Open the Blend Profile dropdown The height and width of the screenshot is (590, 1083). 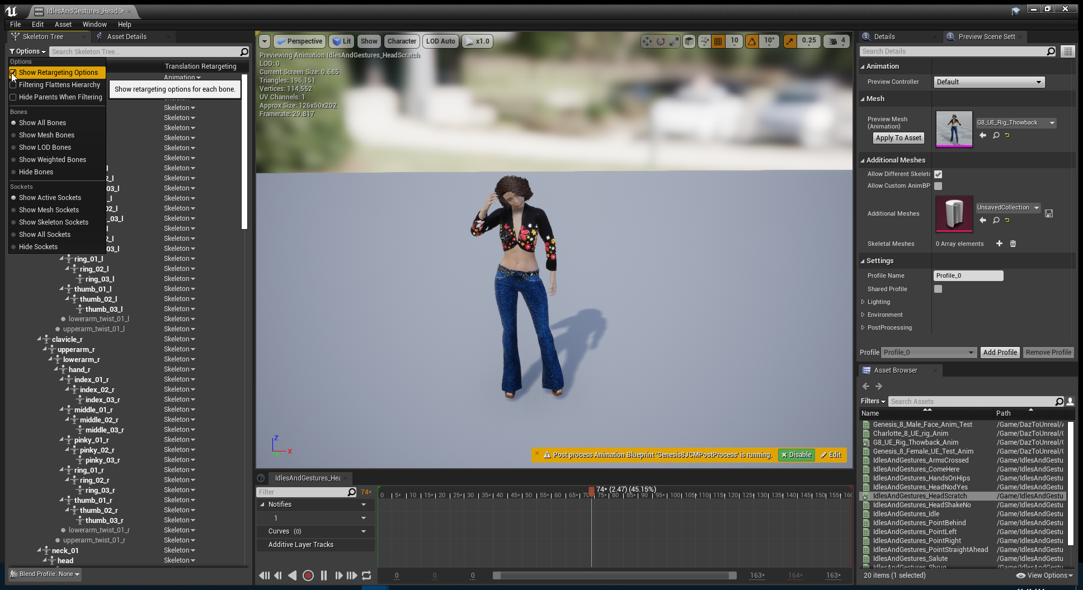(x=45, y=574)
